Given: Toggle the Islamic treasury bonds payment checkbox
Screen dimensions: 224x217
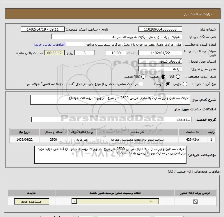Looking at the screenshot, I should pyautogui.click(x=141, y=84).
